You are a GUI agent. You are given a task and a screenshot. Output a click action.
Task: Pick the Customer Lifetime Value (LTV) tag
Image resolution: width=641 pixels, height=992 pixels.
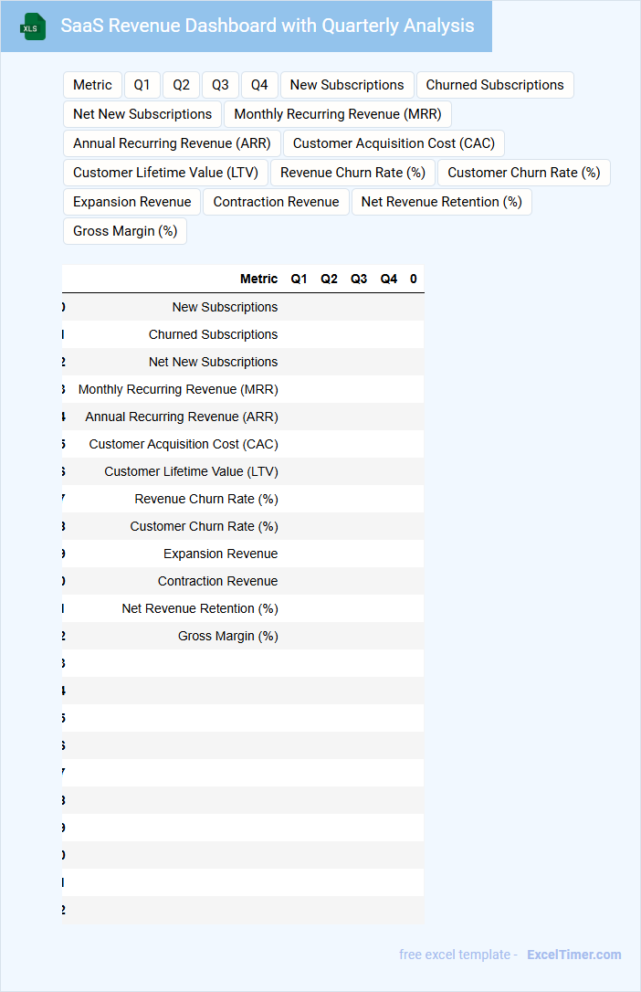tap(165, 172)
